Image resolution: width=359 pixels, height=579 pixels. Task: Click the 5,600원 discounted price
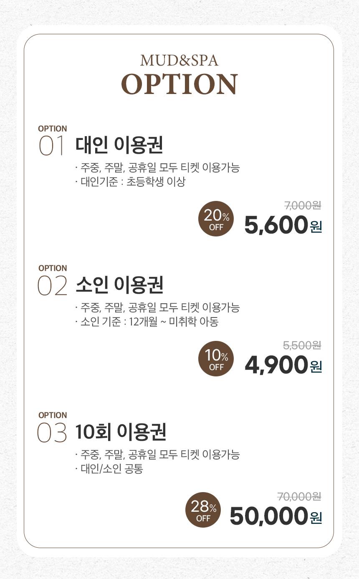283,225
